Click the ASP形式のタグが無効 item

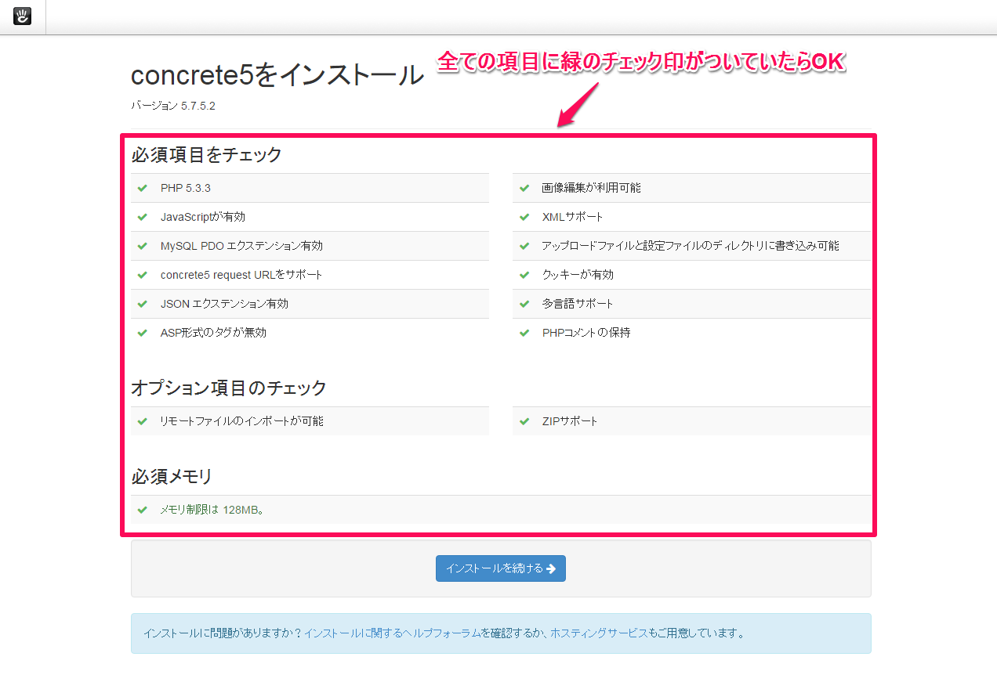pyautogui.click(x=213, y=333)
